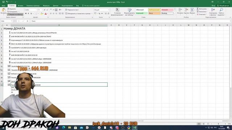The image size is (232, 130).
Task: Insert cells via Вставить in cells group
Action: click(x=180, y=11)
